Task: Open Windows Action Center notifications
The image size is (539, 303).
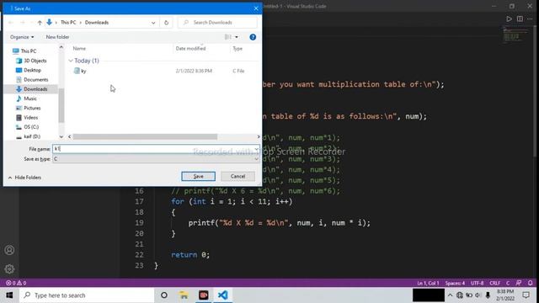Action: click(526, 295)
